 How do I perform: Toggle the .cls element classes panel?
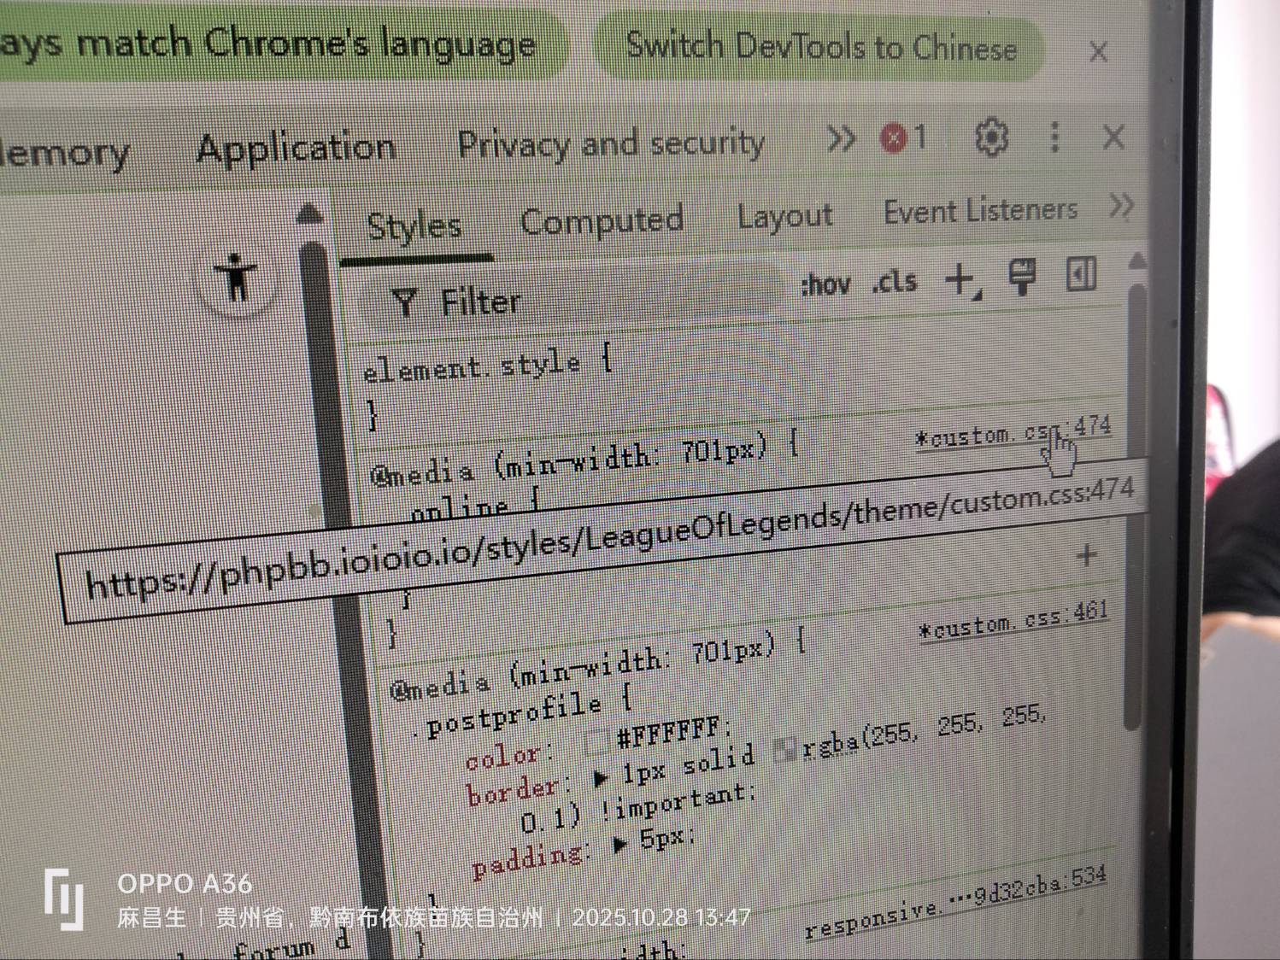pos(894,281)
